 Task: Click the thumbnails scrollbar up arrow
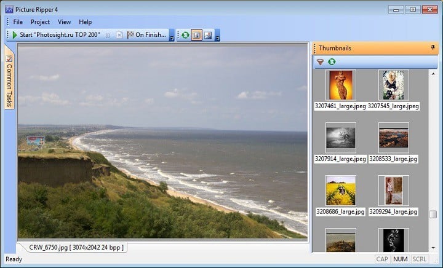(x=433, y=74)
